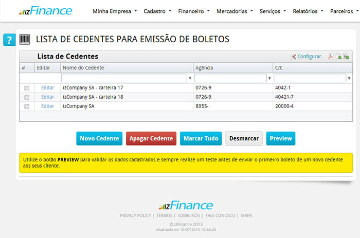Export the list as a CSV file
Image resolution: width=360 pixels, height=238 pixels.
coord(346,57)
